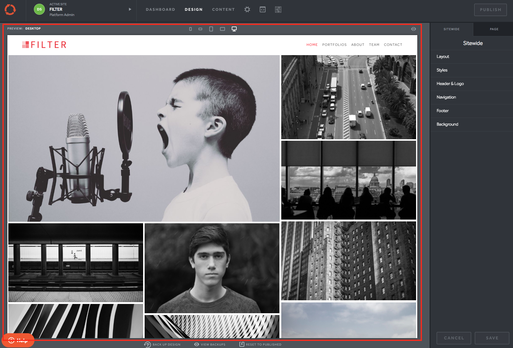Open the Background settings item

tap(447, 124)
